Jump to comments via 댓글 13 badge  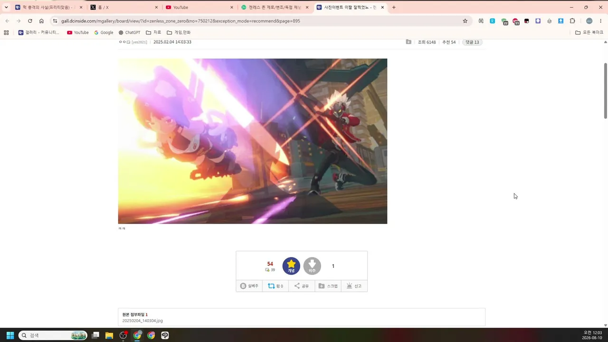pyautogui.click(x=472, y=42)
